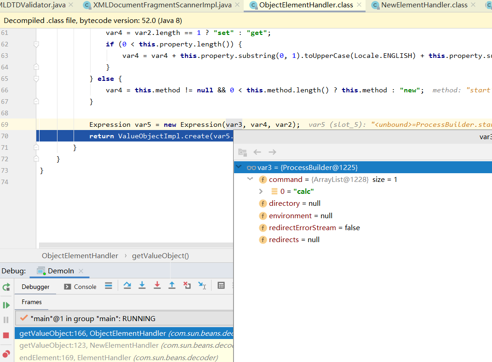
Task: Click the Step Into icon
Action: [x=142, y=286]
